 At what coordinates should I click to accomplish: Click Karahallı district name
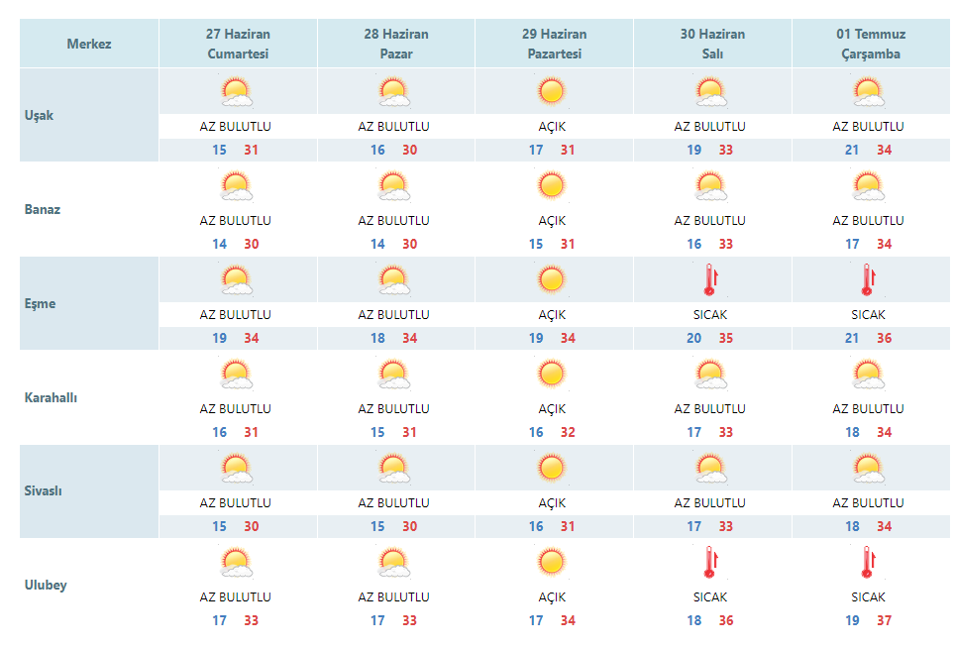(x=51, y=397)
